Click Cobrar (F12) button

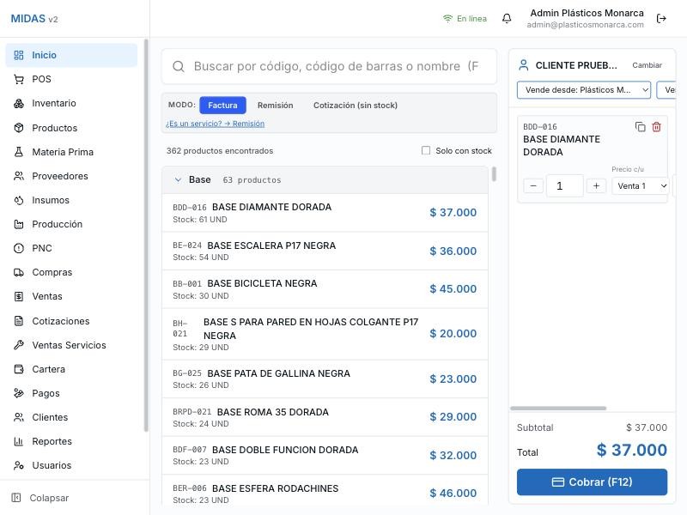pyautogui.click(x=592, y=482)
